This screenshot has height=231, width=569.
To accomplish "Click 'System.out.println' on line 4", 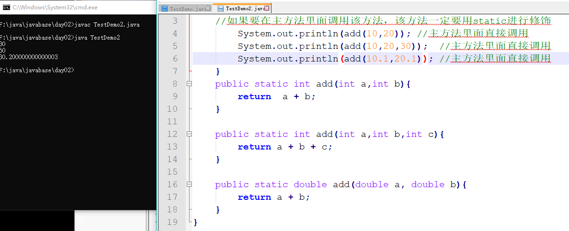I will 288,34.
